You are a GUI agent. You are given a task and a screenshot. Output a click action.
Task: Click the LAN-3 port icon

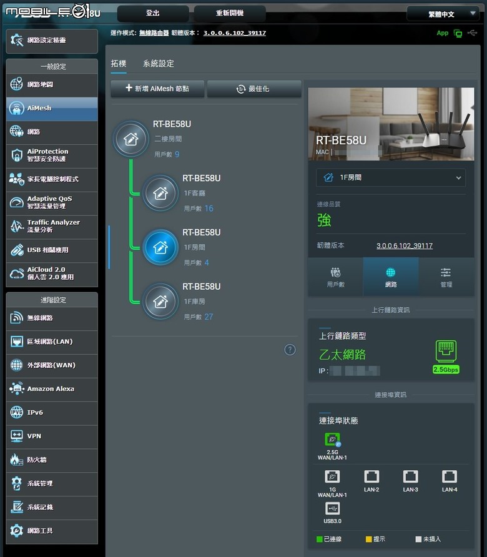coord(410,476)
